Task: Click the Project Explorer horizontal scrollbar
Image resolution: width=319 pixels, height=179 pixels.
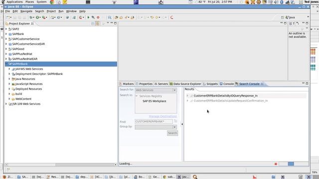Action: click(85, 165)
